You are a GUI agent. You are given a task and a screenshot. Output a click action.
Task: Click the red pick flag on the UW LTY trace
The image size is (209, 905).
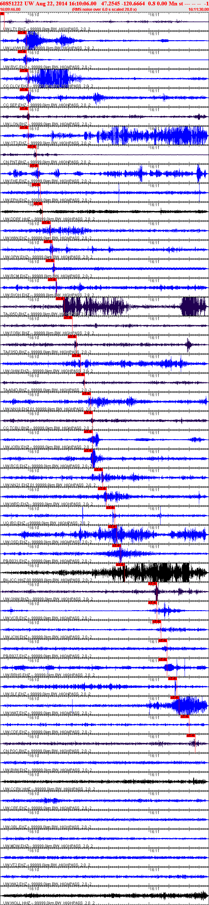tap(2, 14)
